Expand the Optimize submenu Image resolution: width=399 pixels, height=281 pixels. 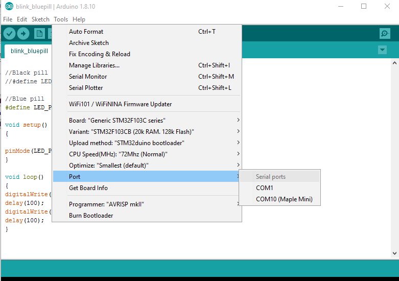[147, 165]
